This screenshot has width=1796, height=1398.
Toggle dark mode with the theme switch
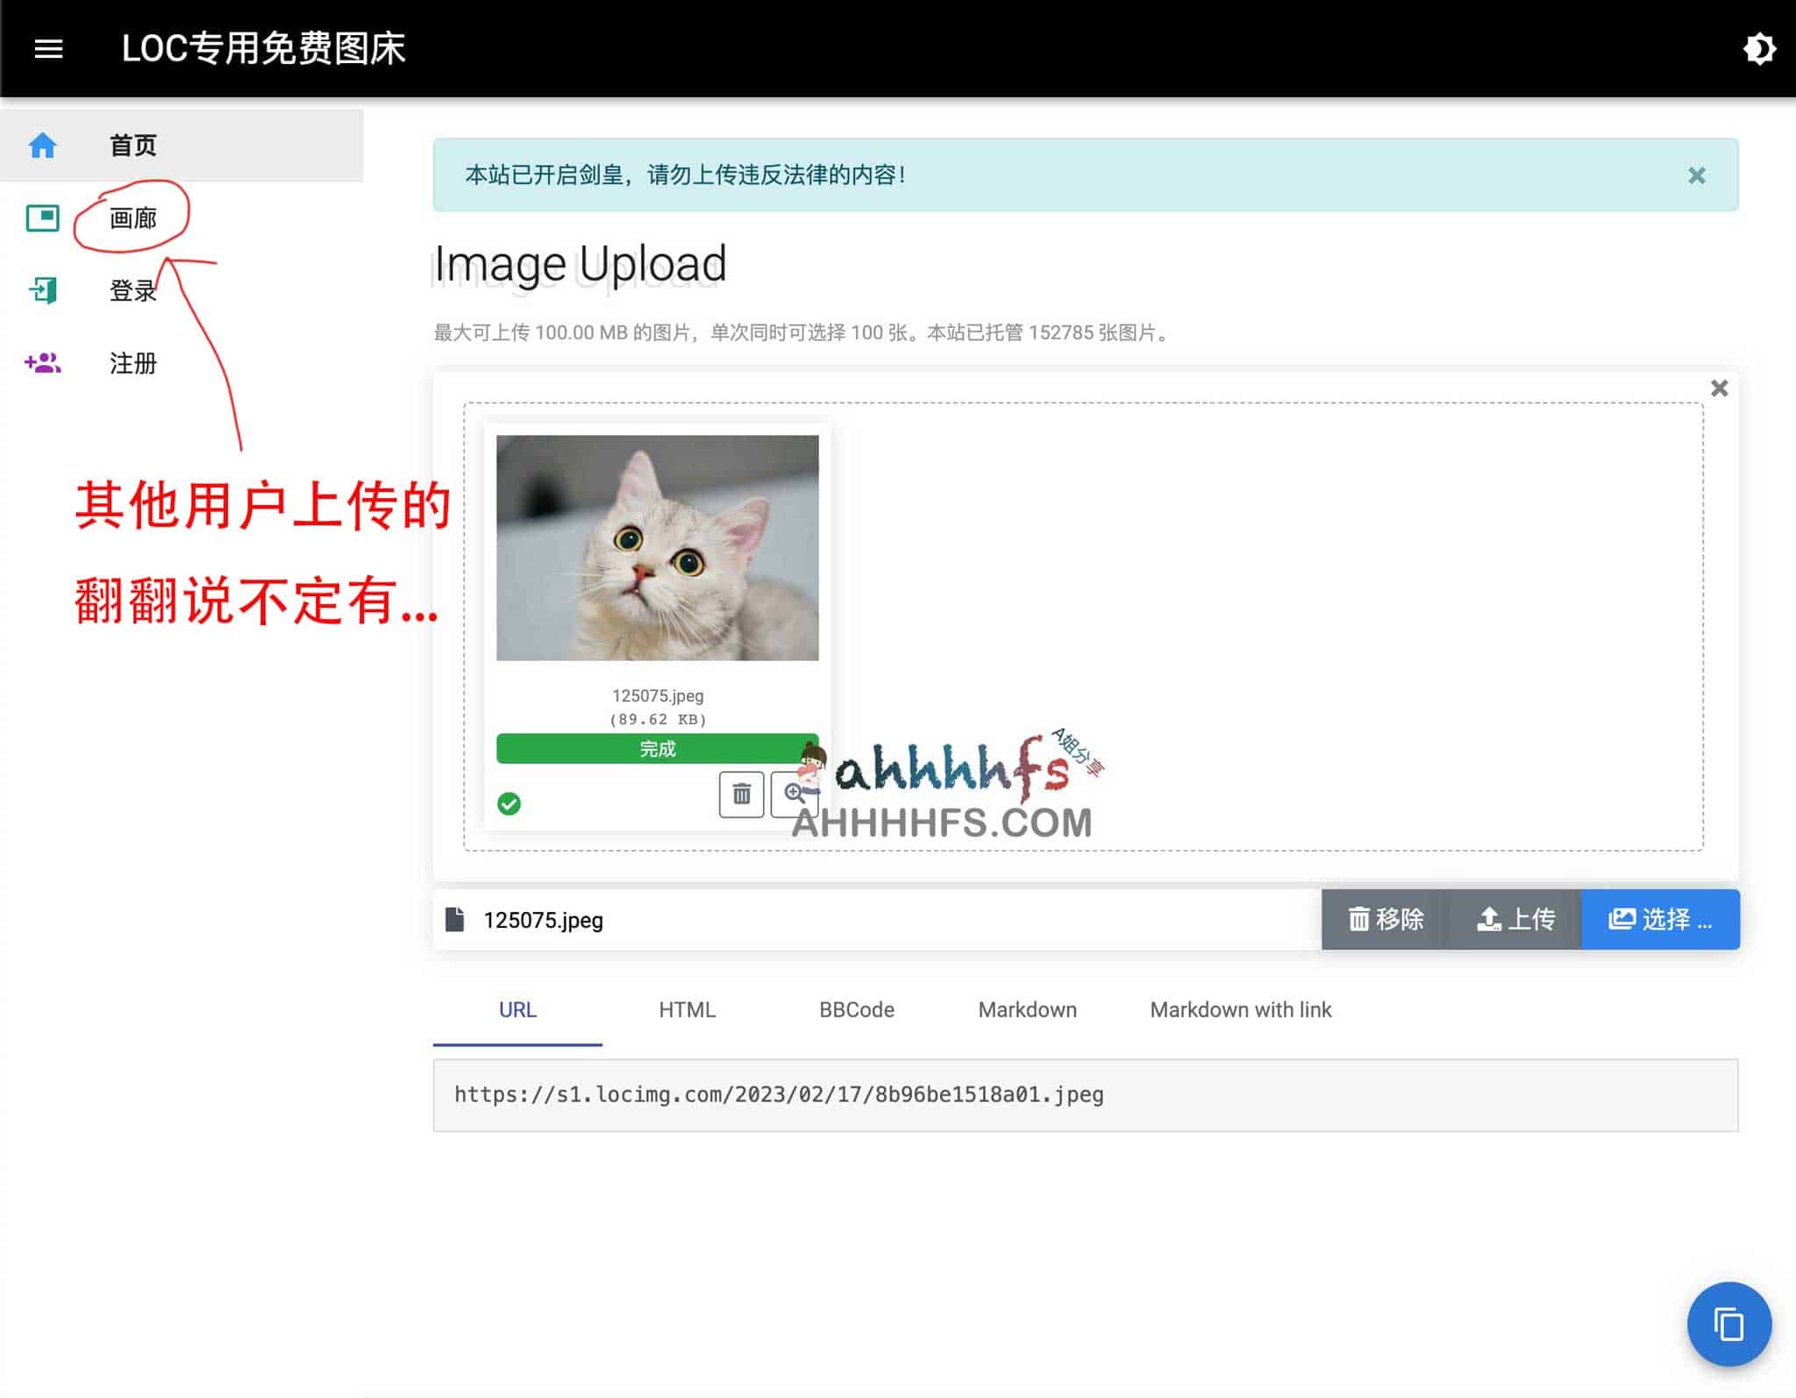click(1758, 48)
